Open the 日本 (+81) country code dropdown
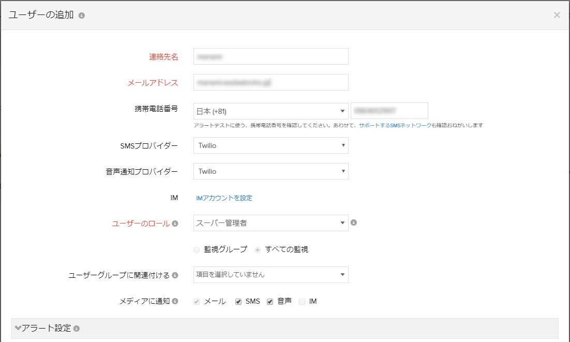 (x=271, y=111)
